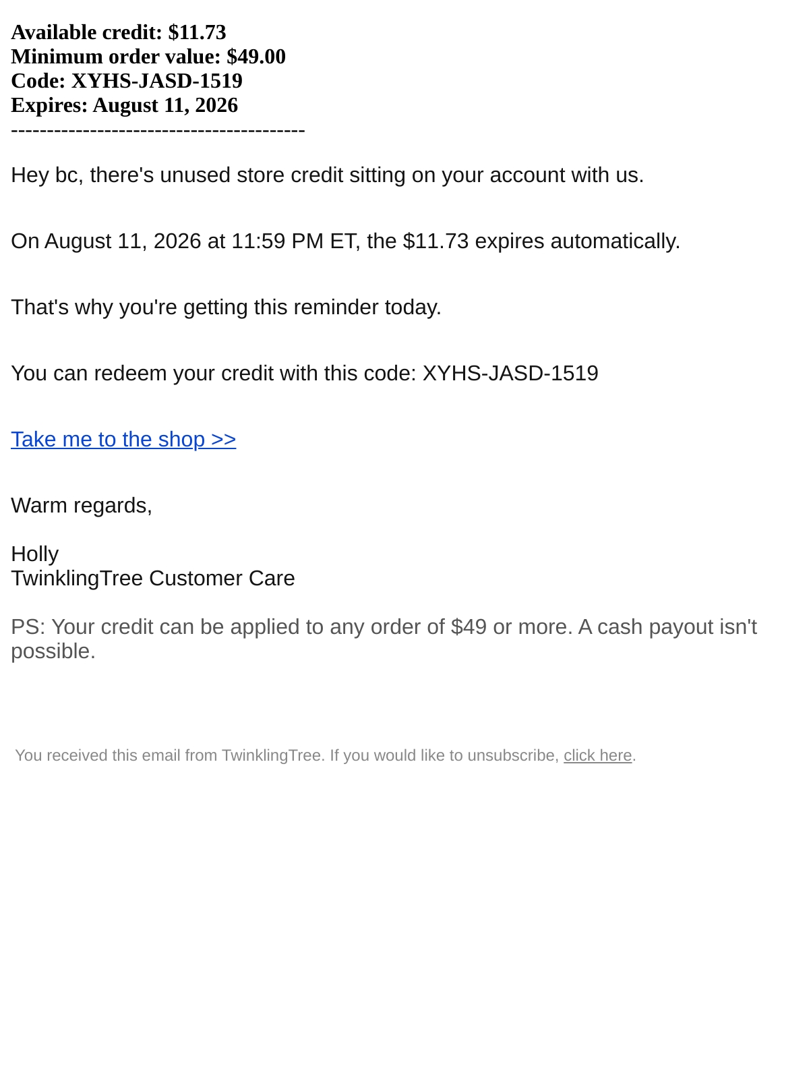Click the 'Expires: August 11, 2026' line
809x1079 pixels.
(125, 105)
